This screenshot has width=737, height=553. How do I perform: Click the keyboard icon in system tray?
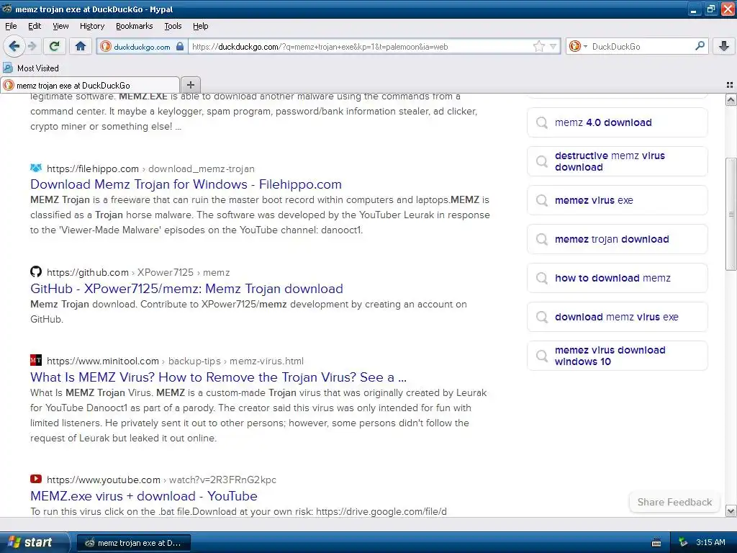pyautogui.click(x=656, y=543)
